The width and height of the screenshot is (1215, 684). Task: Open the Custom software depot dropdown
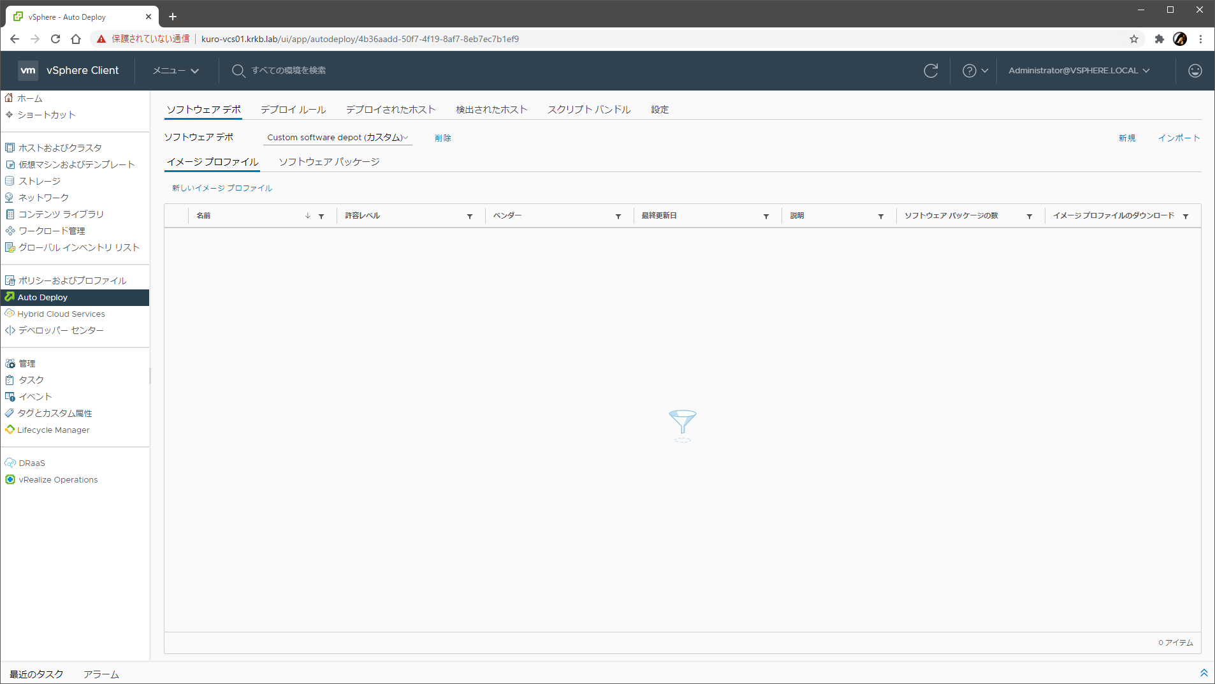337,138
